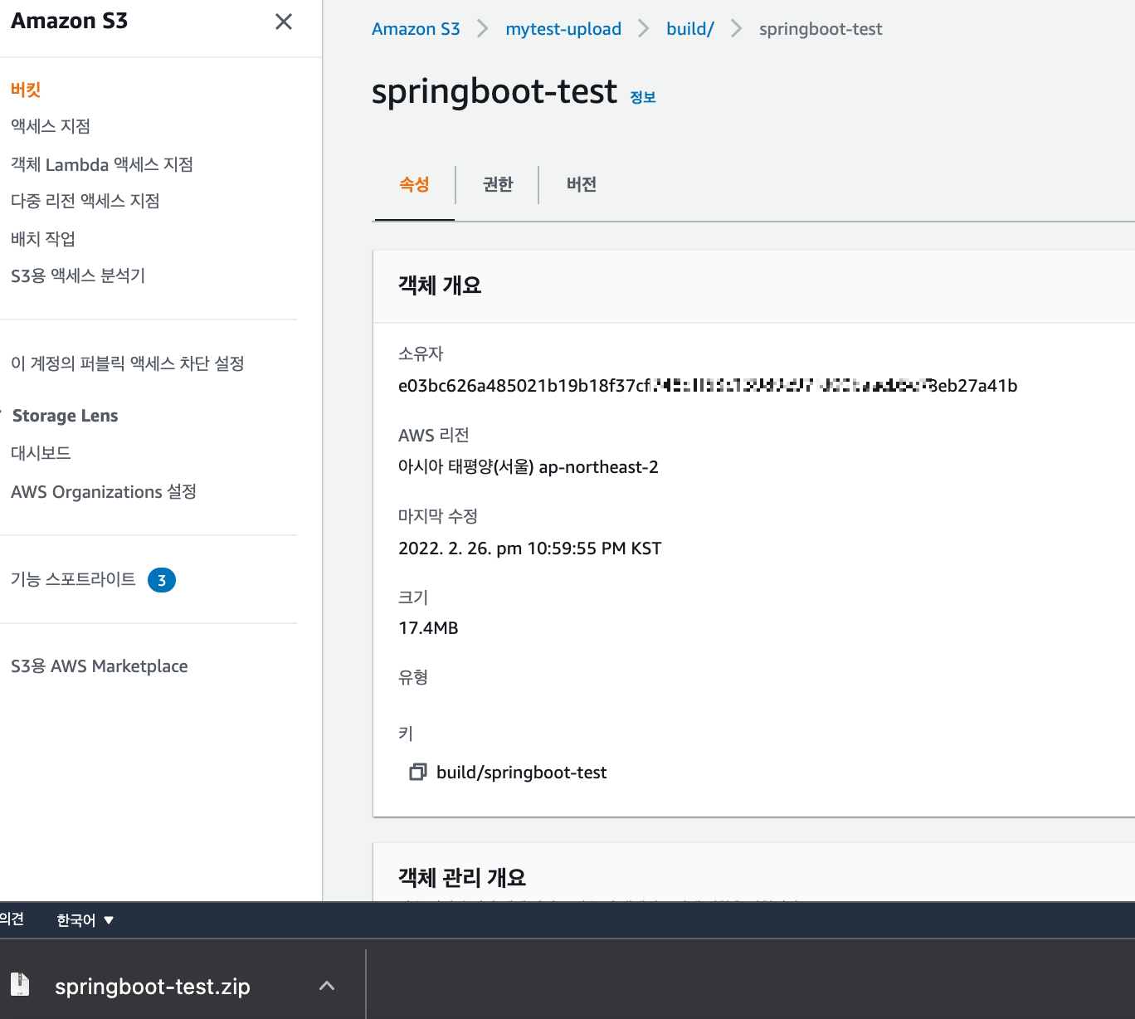Screen dimensions: 1135x1019
Task: Click last modified value 2022. 2. 26.
Action: (530, 549)
